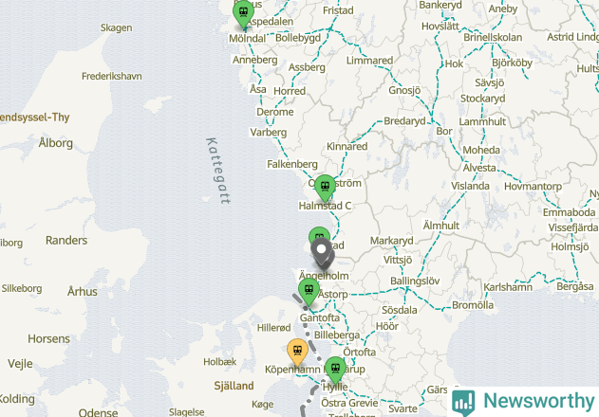Click the green train marker at Halmstad C

[x=325, y=187]
